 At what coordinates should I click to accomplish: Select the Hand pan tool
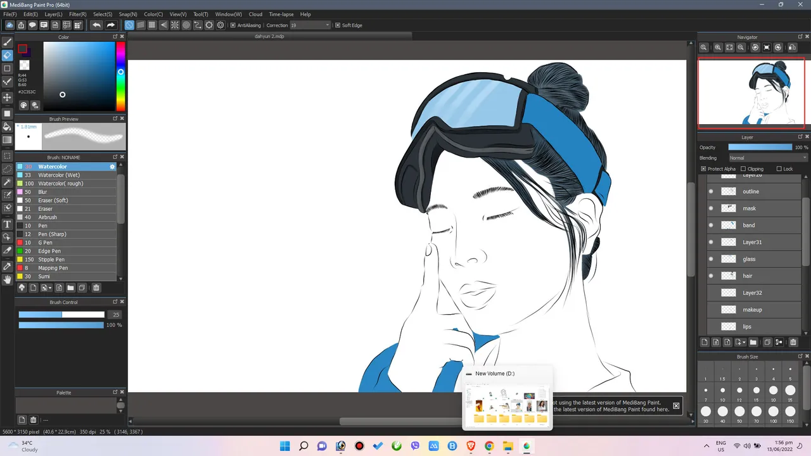[7, 279]
